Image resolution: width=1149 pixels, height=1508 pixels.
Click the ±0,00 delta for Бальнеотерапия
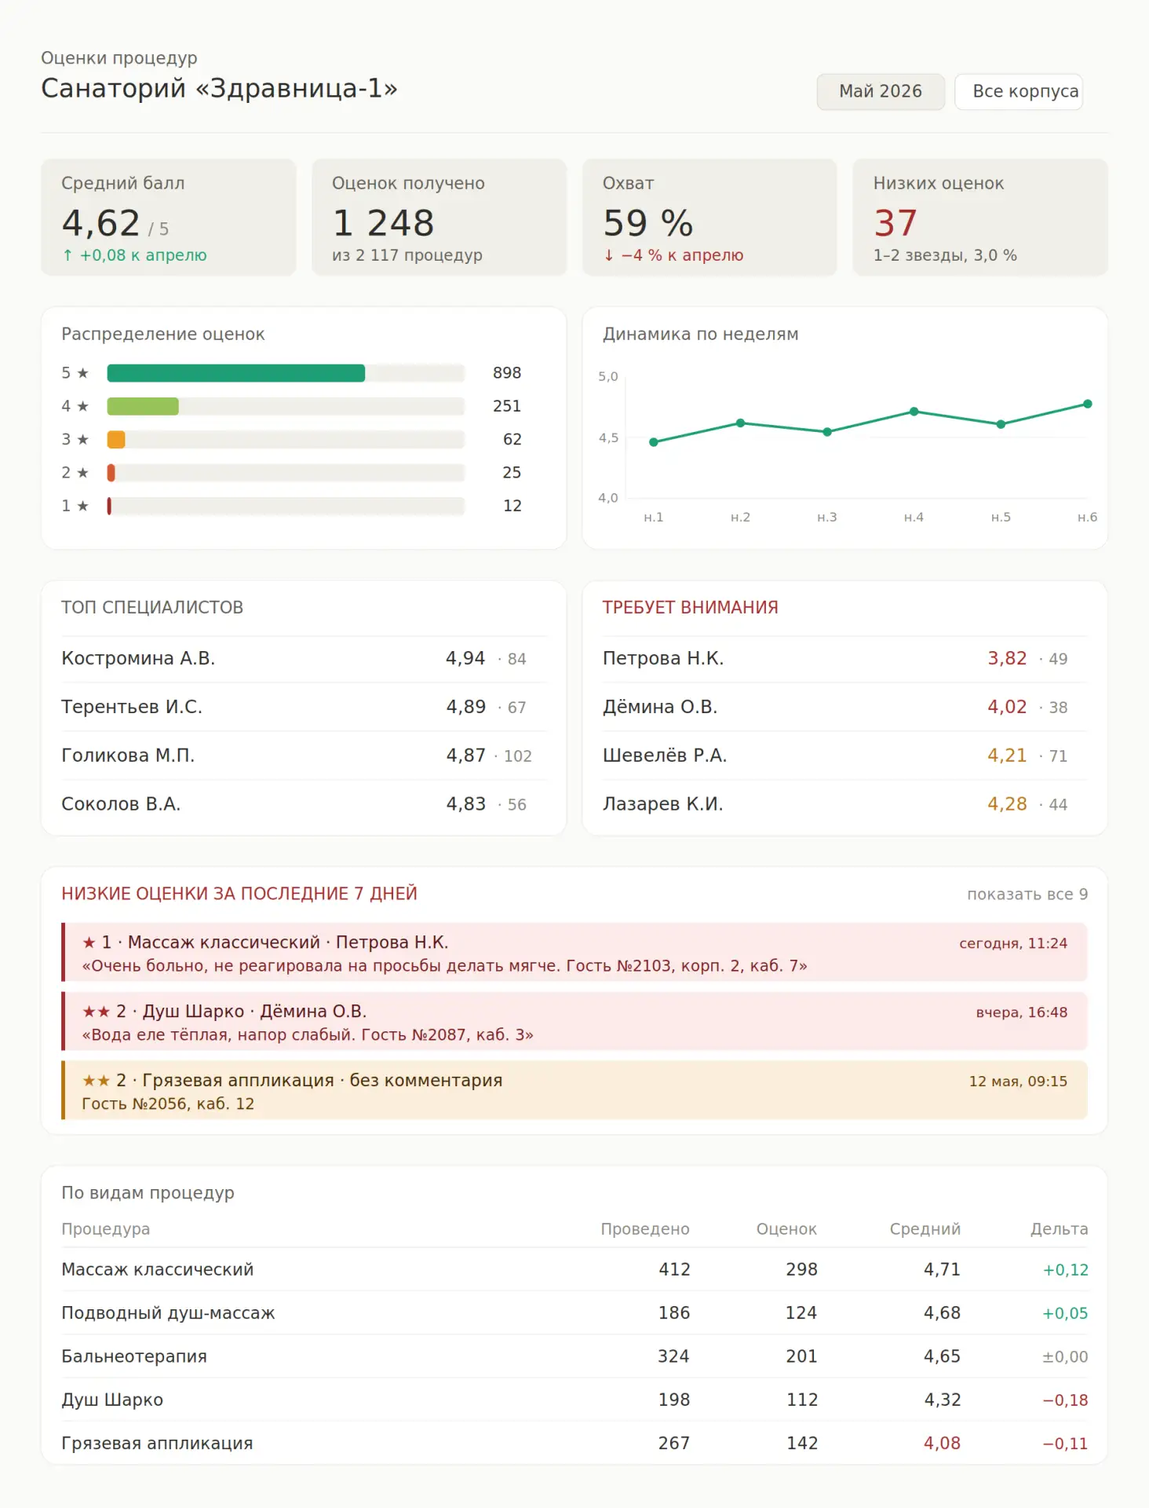1065,1357
